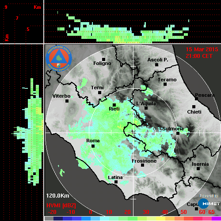
Task: Click the date text "15 Mar 2015"
Action: coord(202,50)
